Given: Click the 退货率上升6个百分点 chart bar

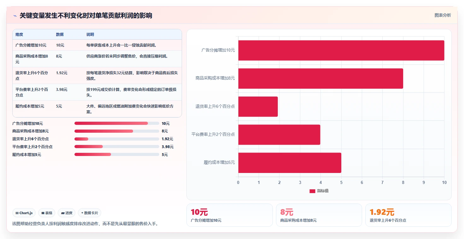Looking at the screenshot, I should click(x=258, y=107).
